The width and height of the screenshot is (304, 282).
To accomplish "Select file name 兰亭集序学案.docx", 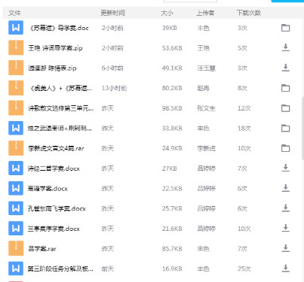I will point(54,229).
